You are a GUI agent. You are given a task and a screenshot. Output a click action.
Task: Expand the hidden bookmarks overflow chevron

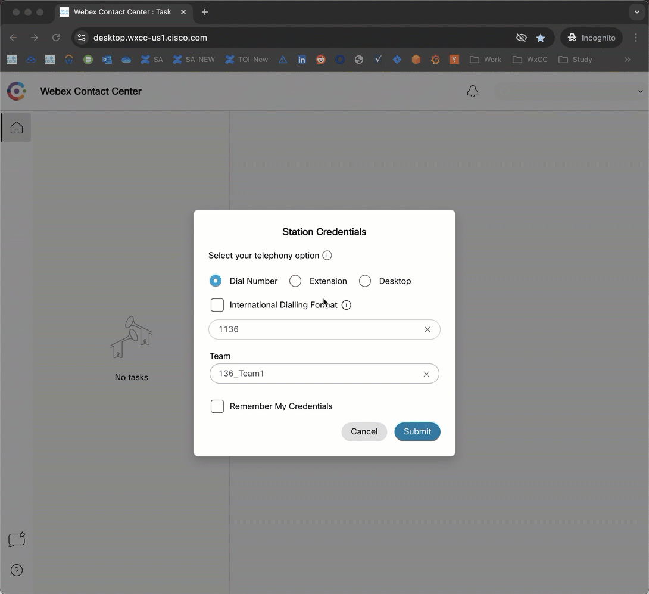(x=627, y=60)
